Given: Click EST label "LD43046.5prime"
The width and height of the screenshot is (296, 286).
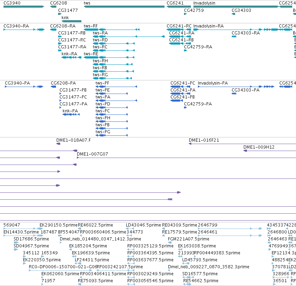Looking at the screenshot, I should tap(143, 225).
